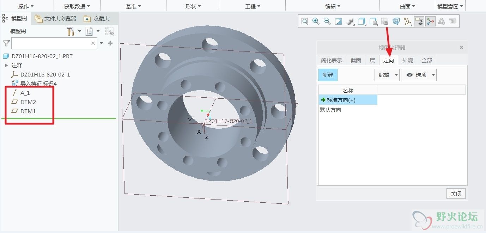The image size is (486, 233).
Task: Click the 名称 column header
Action: pyautogui.click(x=348, y=91)
